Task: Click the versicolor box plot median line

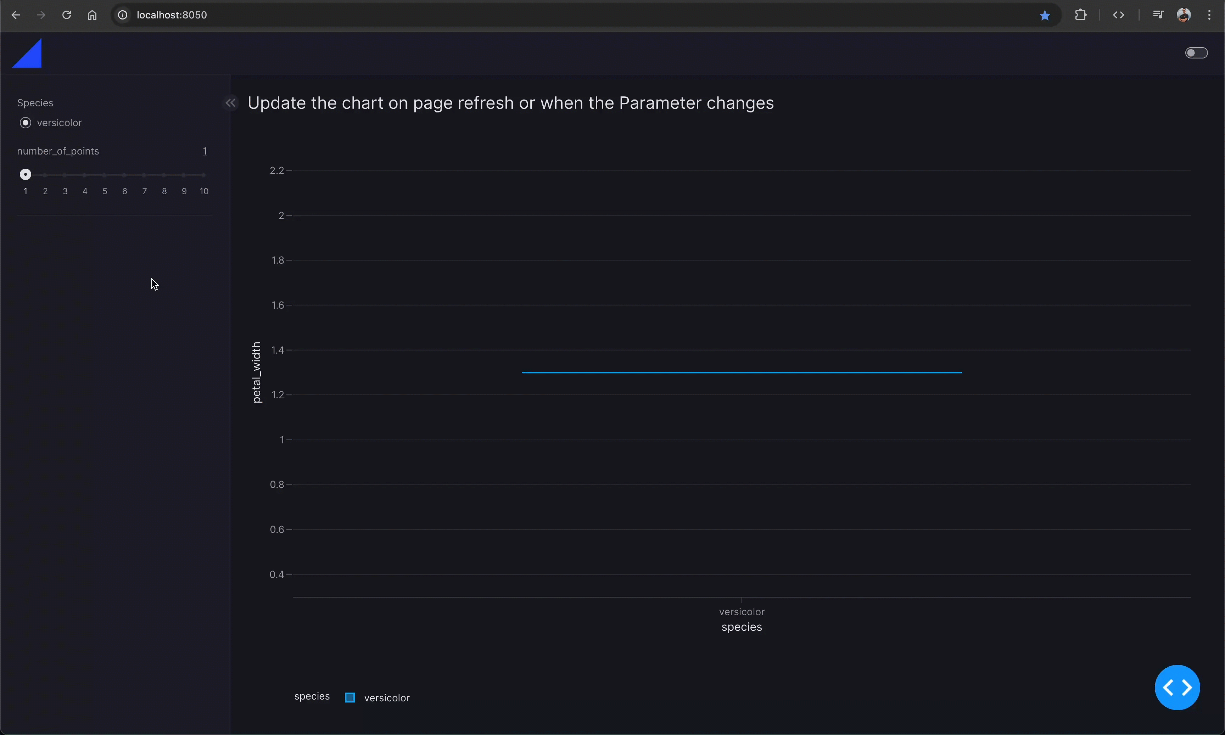Action: point(741,372)
